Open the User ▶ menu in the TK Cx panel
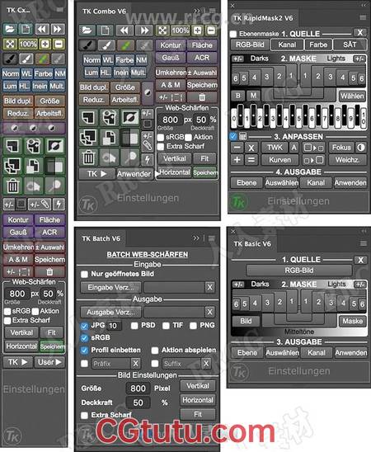This screenshot has width=371, height=452. (49, 362)
